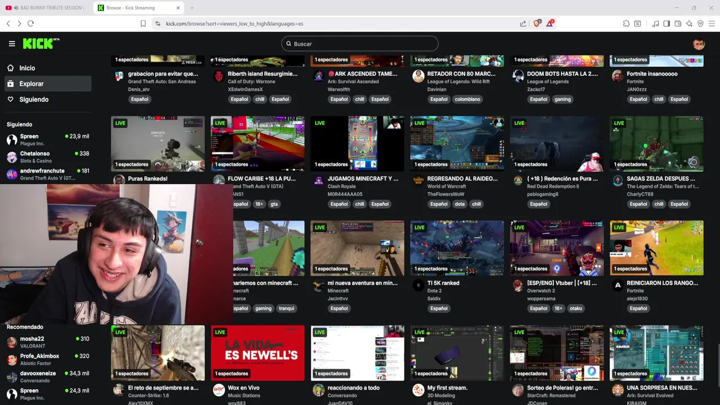Open the Brave Rewards triangle icon

click(551, 24)
